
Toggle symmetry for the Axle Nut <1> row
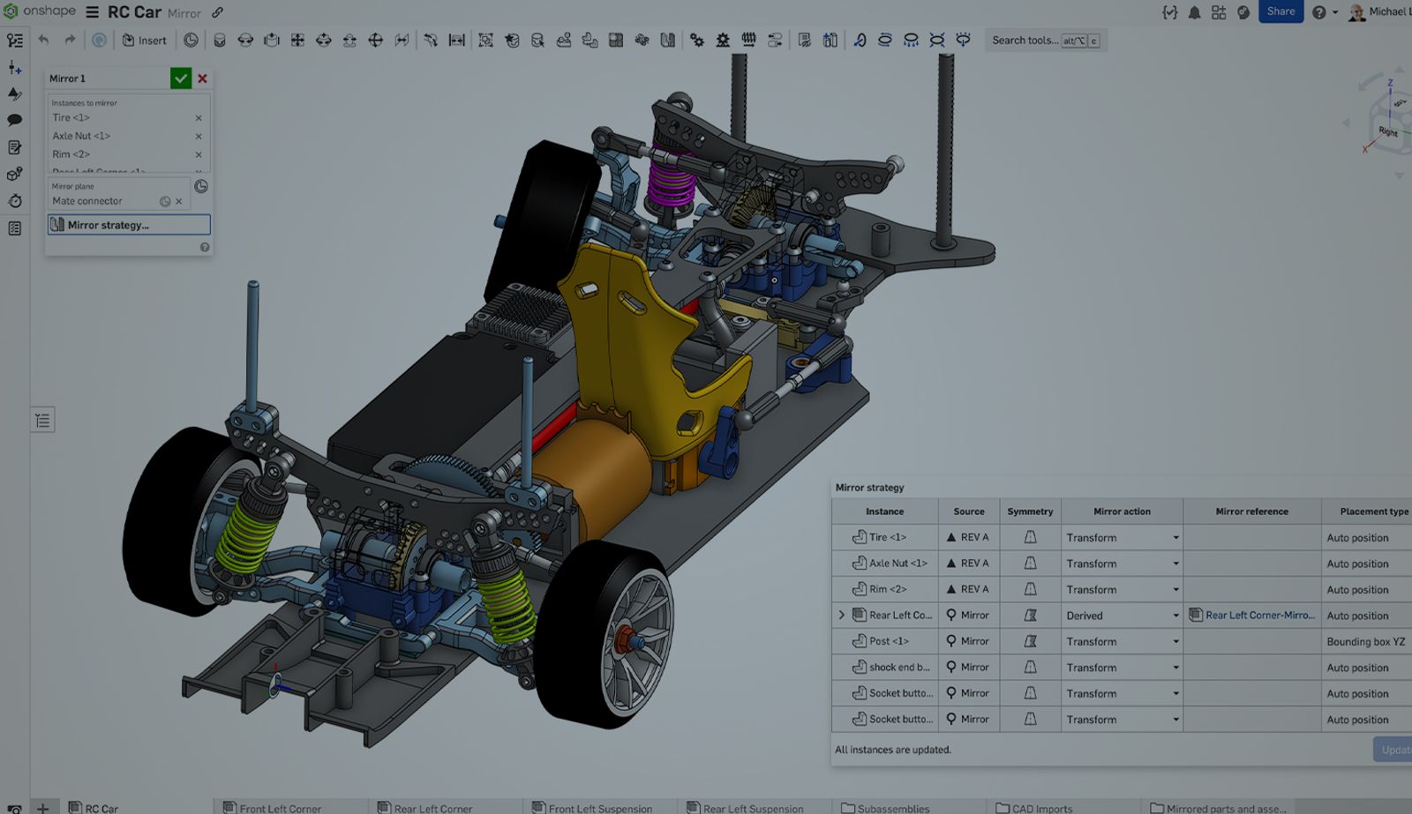click(x=1030, y=563)
